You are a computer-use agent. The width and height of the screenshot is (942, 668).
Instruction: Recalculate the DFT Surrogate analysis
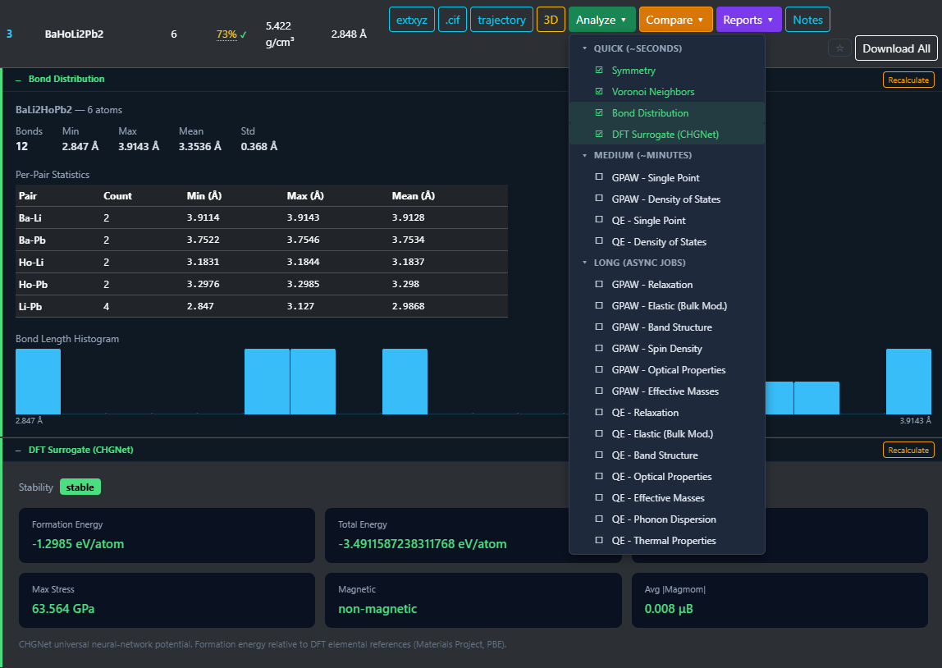pos(908,450)
